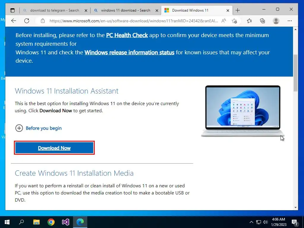The height and width of the screenshot is (228, 304).
Task: Click the page scrollbar thumb
Action: pos(295,73)
